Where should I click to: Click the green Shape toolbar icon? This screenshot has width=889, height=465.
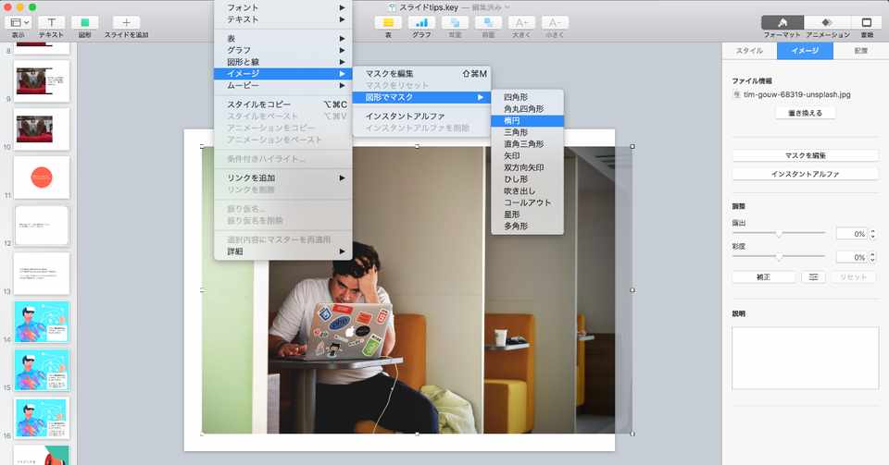click(x=85, y=22)
